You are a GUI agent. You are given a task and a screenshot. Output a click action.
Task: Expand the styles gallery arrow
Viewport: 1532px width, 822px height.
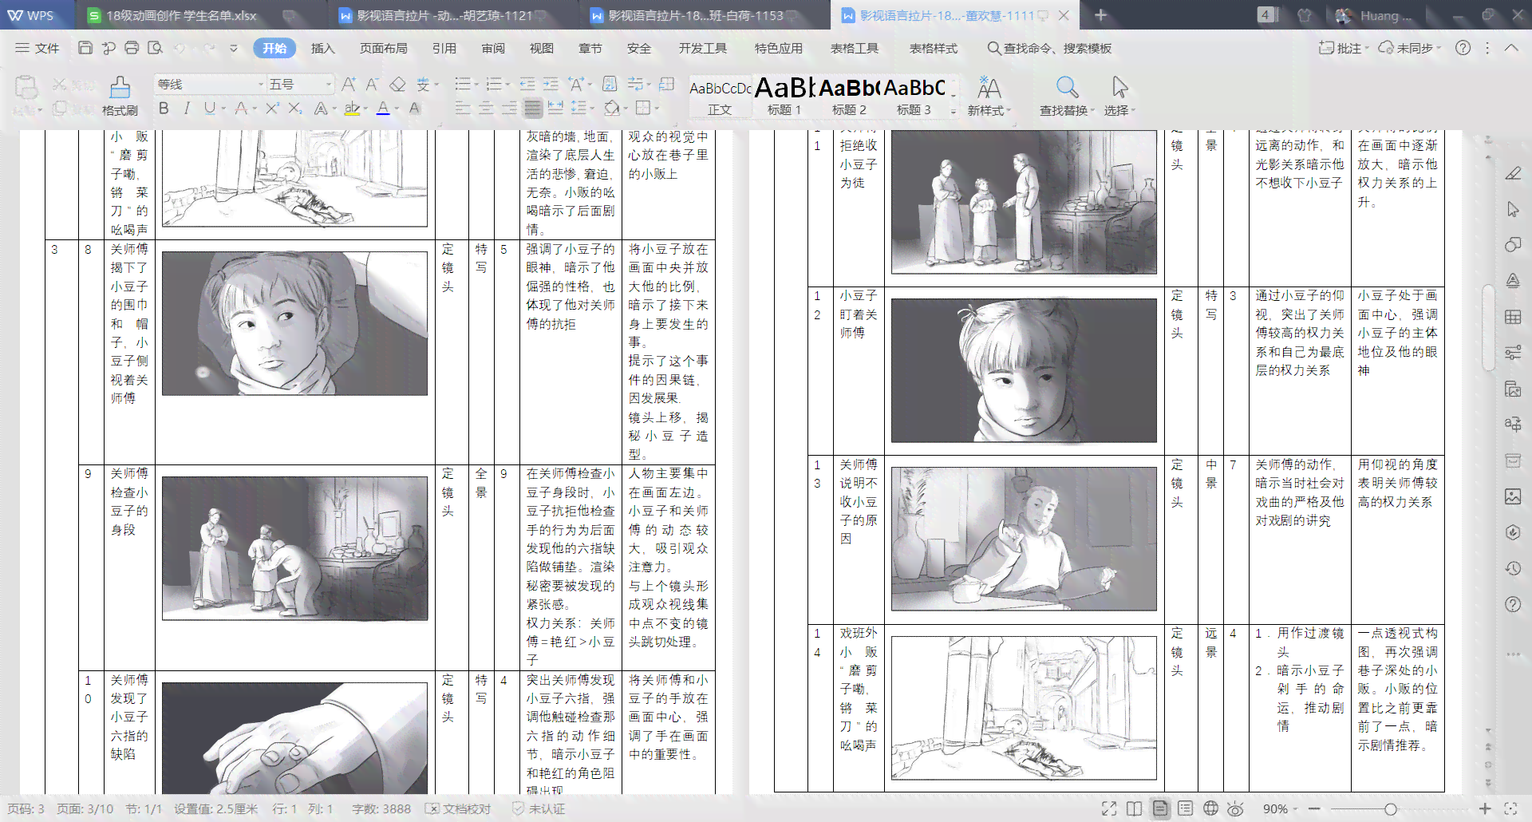953,112
